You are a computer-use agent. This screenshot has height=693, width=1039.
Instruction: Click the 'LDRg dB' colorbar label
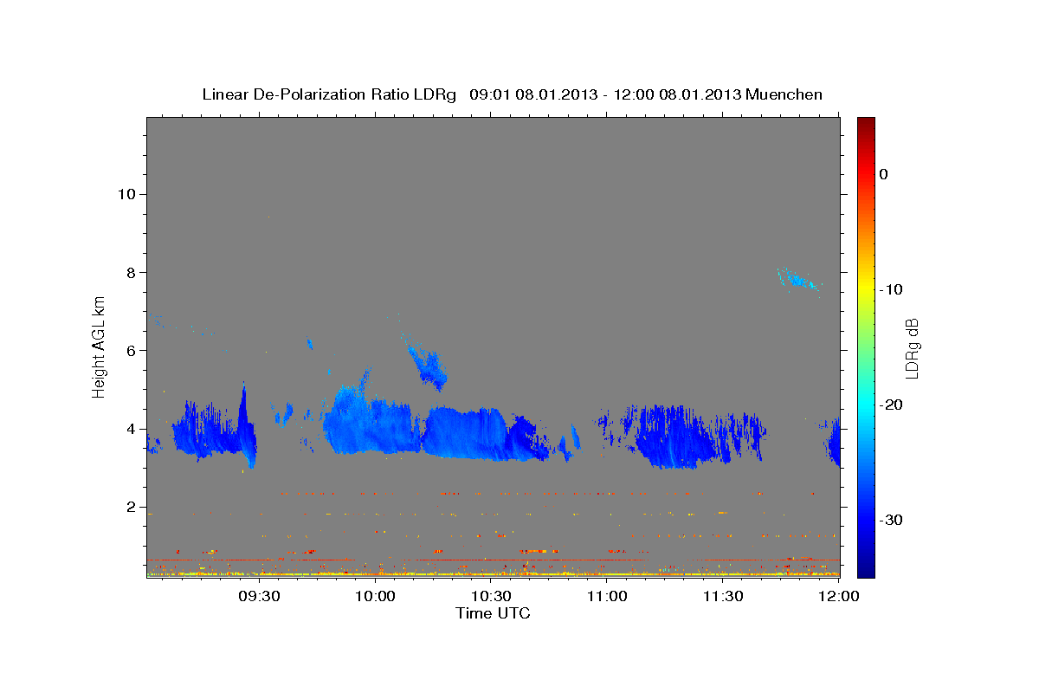[x=912, y=348]
